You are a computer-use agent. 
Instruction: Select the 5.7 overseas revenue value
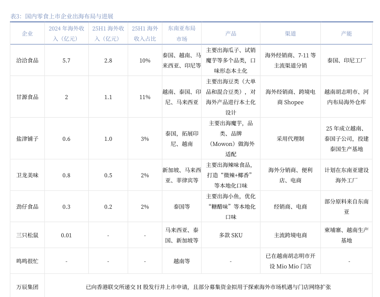click(66, 61)
